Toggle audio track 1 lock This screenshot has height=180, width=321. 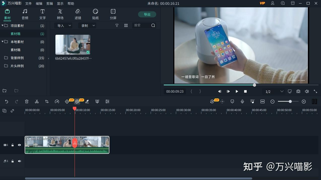13,161
